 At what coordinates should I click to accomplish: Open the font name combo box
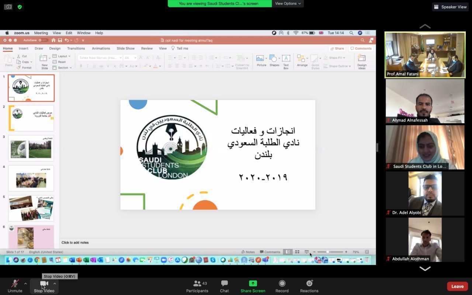(100, 58)
